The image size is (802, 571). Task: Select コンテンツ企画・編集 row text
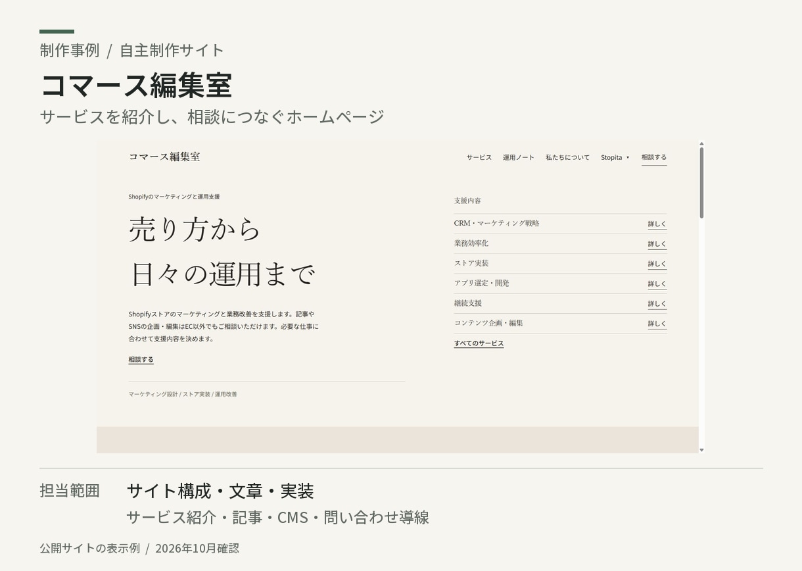488,323
